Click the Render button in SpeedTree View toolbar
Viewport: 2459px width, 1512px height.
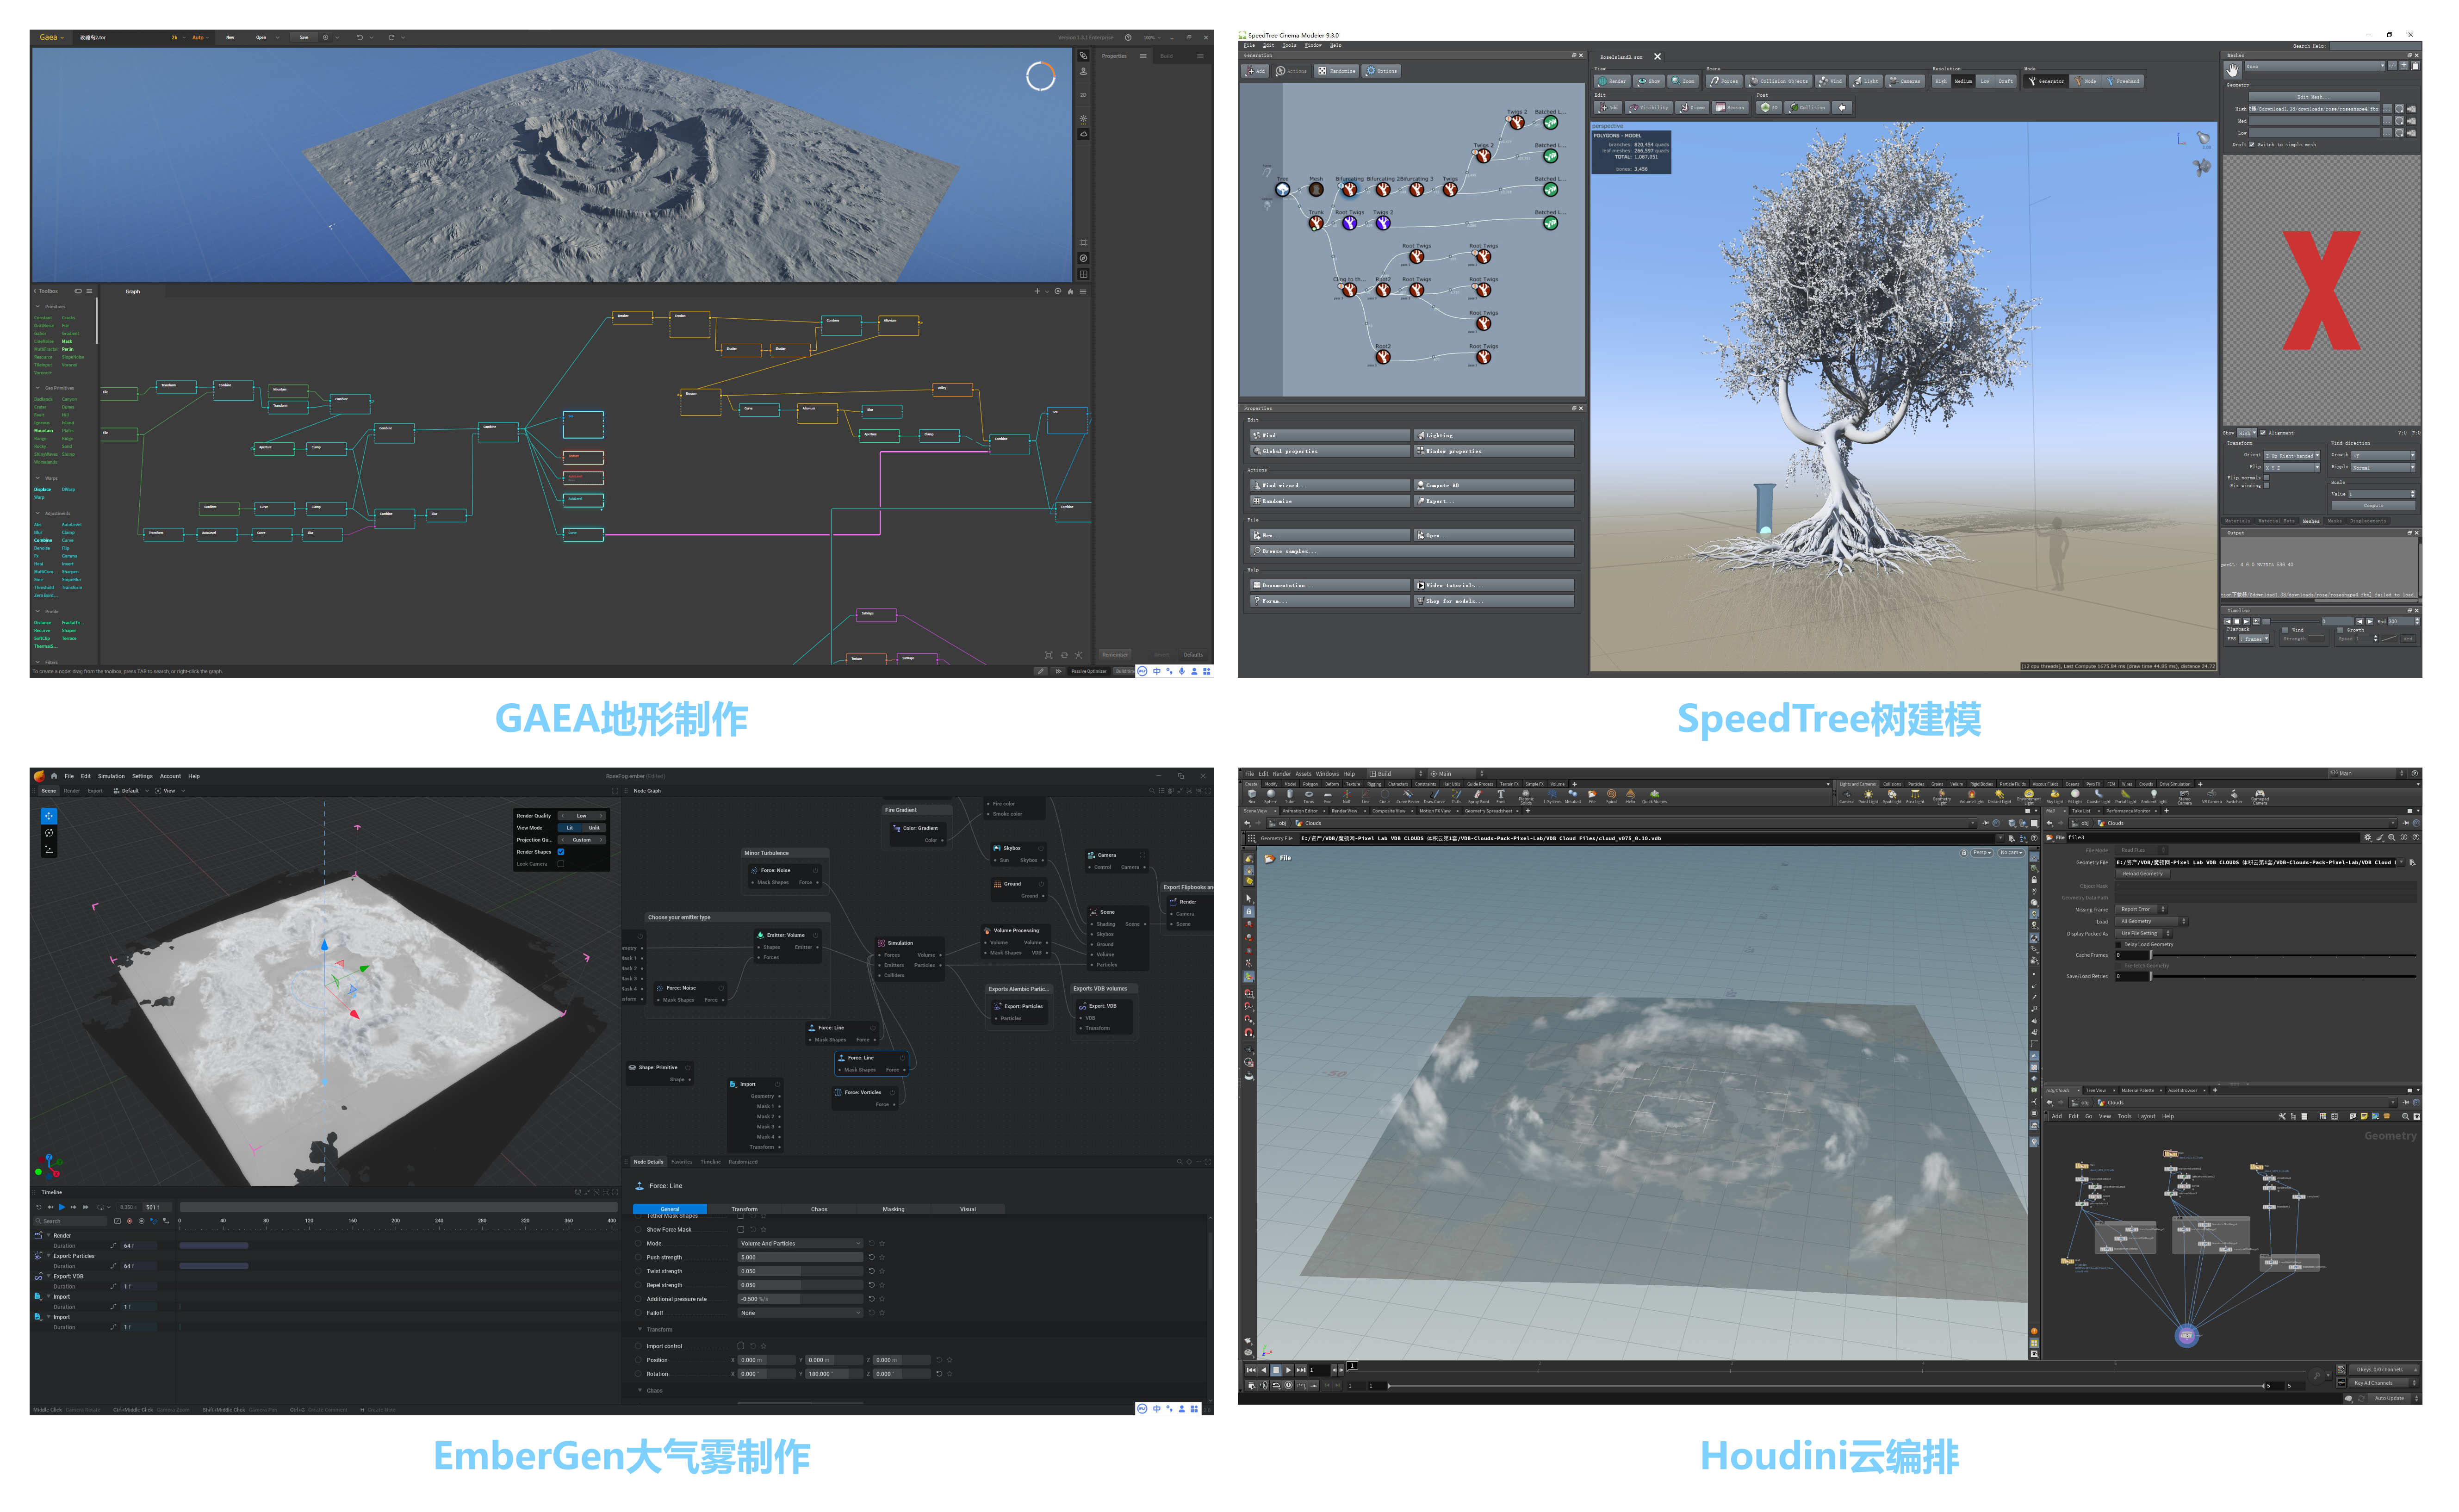point(1612,82)
